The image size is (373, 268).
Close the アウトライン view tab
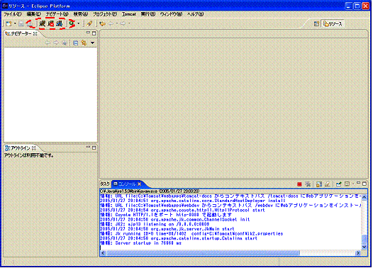[x=34, y=148]
